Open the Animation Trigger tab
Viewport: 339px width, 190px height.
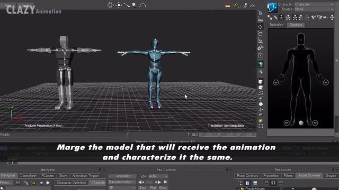tap(86, 176)
